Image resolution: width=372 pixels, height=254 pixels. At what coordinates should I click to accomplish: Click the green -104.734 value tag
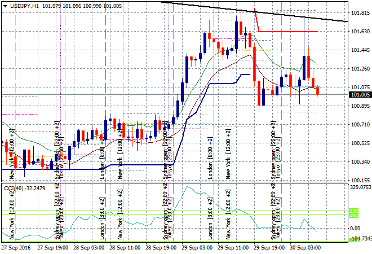click(x=360, y=239)
